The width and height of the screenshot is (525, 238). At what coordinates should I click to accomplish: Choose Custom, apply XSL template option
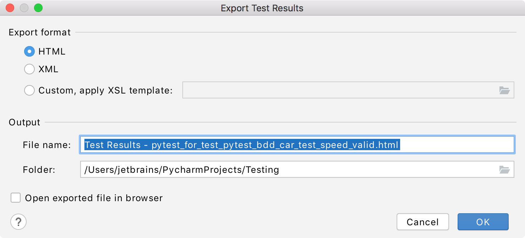coord(29,90)
